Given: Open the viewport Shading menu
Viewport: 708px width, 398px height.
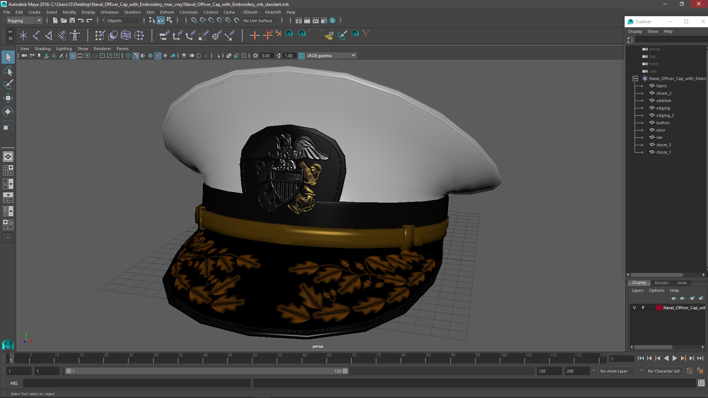Looking at the screenshot, I should (42, 49).
